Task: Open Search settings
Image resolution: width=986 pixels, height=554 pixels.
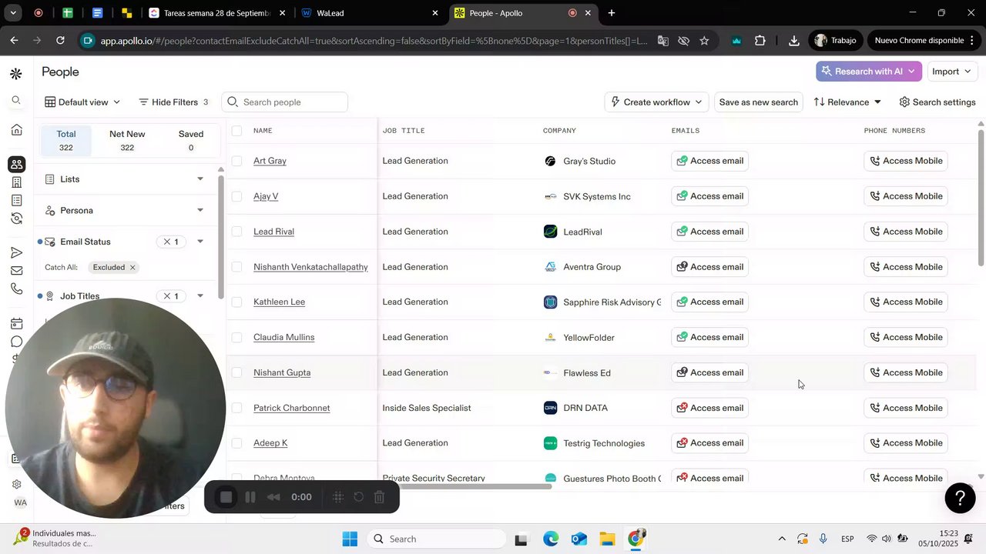Action: click(937, 102)
